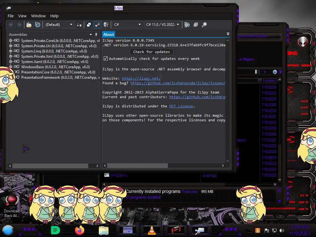The width and height of the screenshot is (316, 237).
Task: Click the ILSpy window title bar icon
Action: tap(8, 8)
